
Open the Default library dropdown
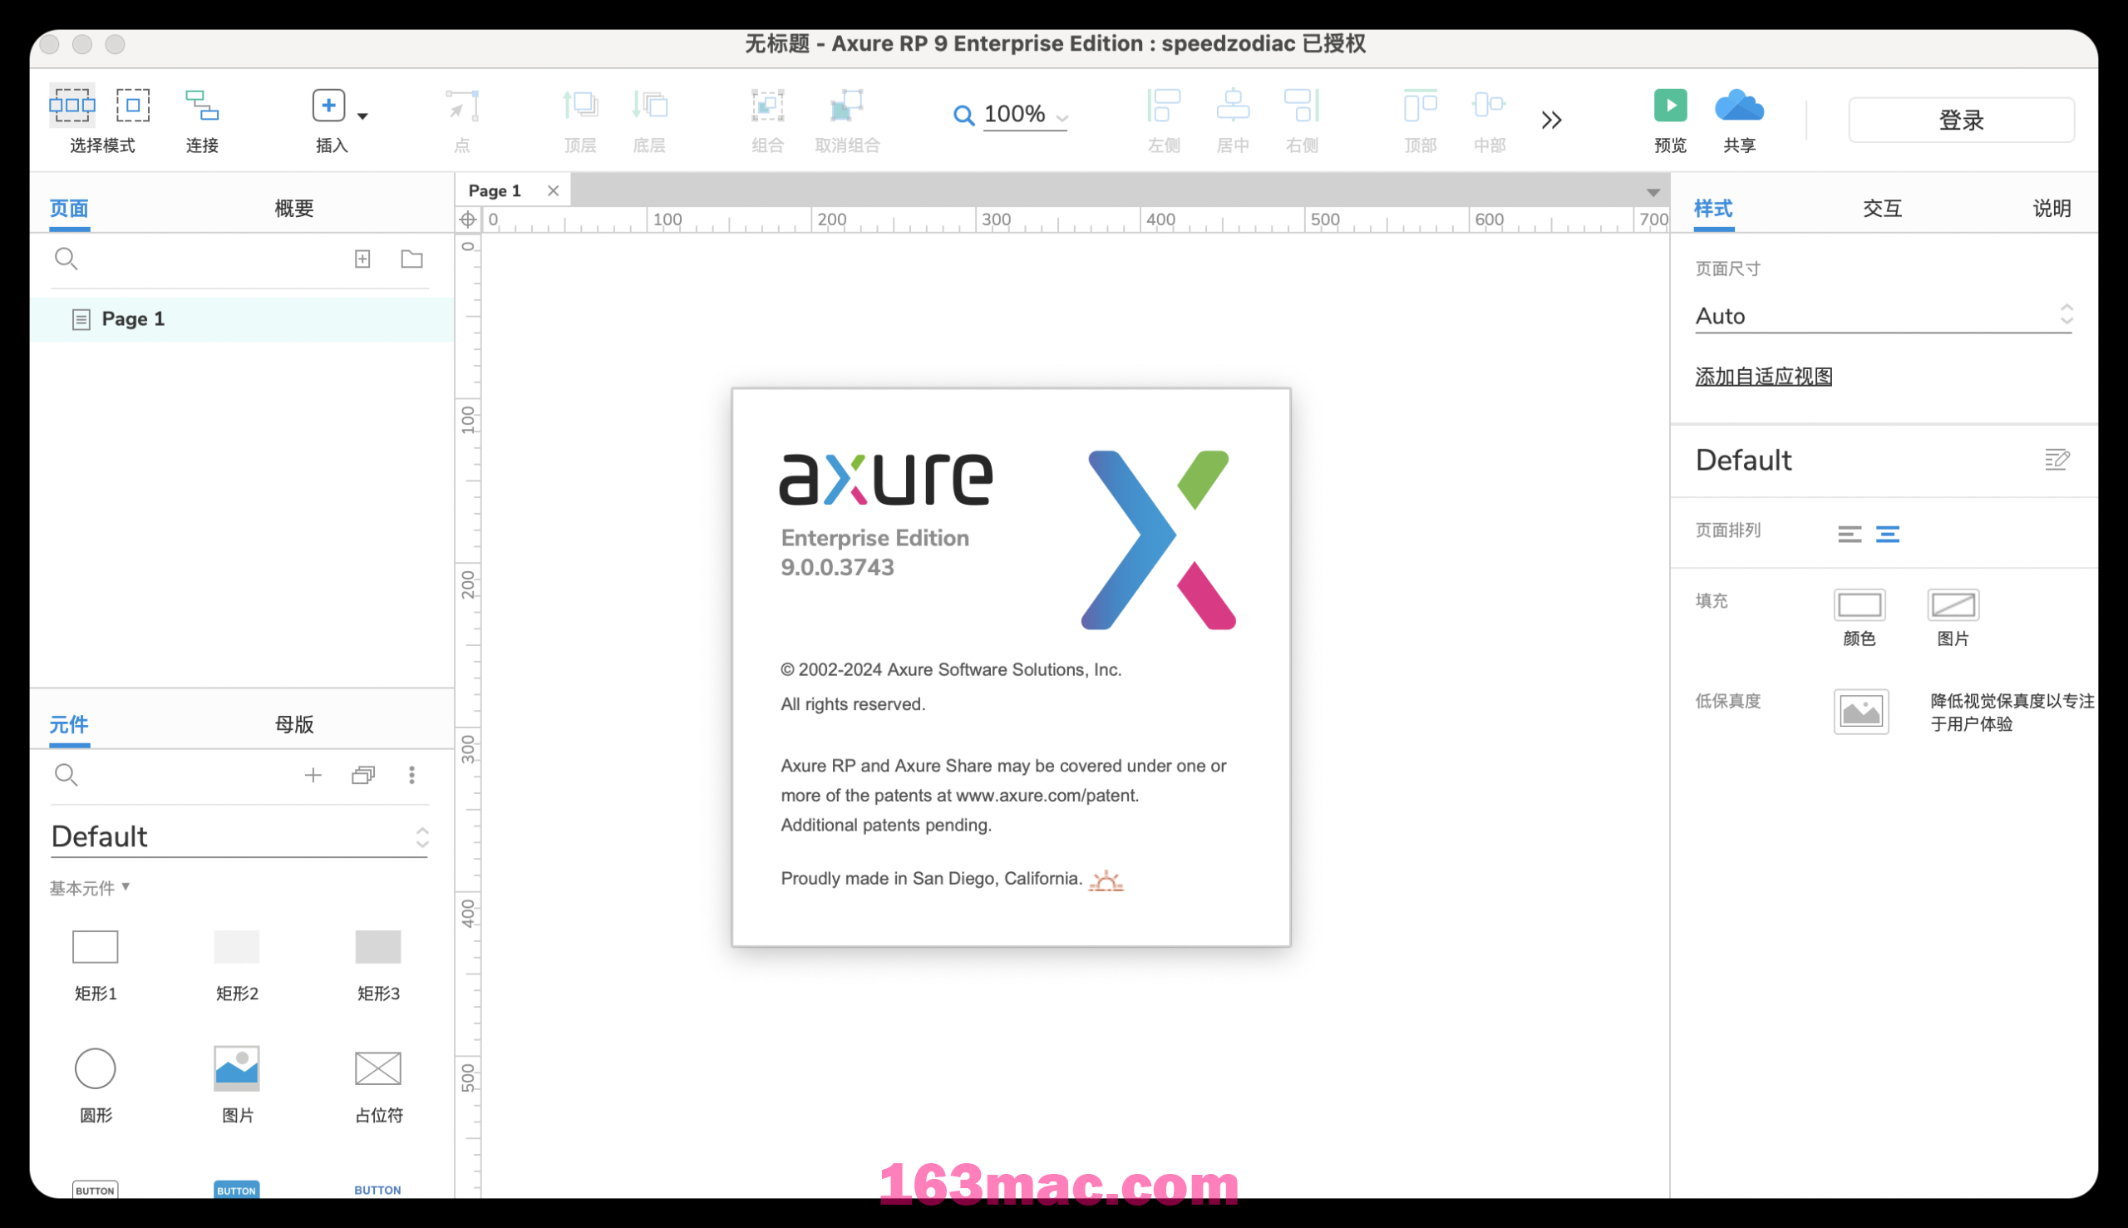point(239,836)
